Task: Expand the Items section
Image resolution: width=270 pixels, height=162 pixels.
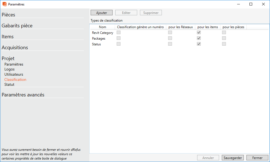Action: click(8, 37)
